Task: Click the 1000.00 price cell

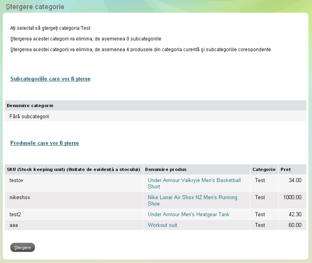Action: (292, 198)
